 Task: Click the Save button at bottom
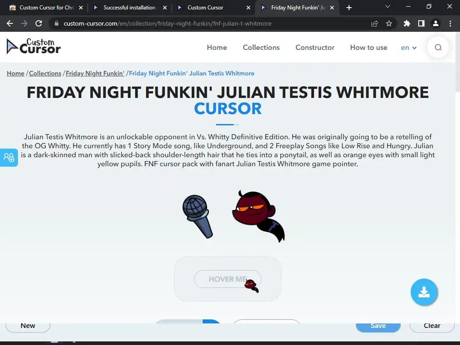[378, 327]
